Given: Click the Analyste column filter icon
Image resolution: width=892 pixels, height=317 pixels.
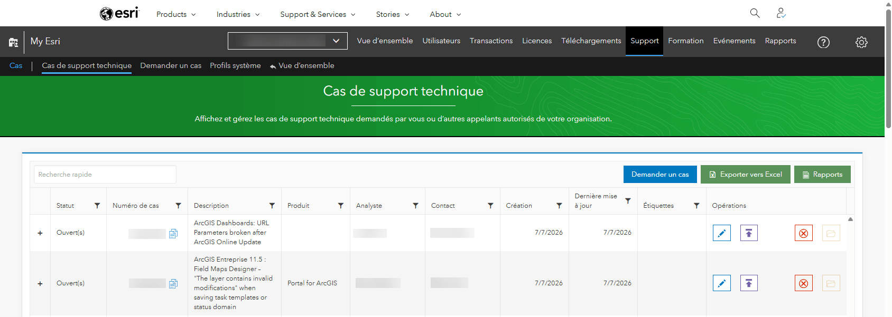Looking at the screenshot, I should pos(416,206).
